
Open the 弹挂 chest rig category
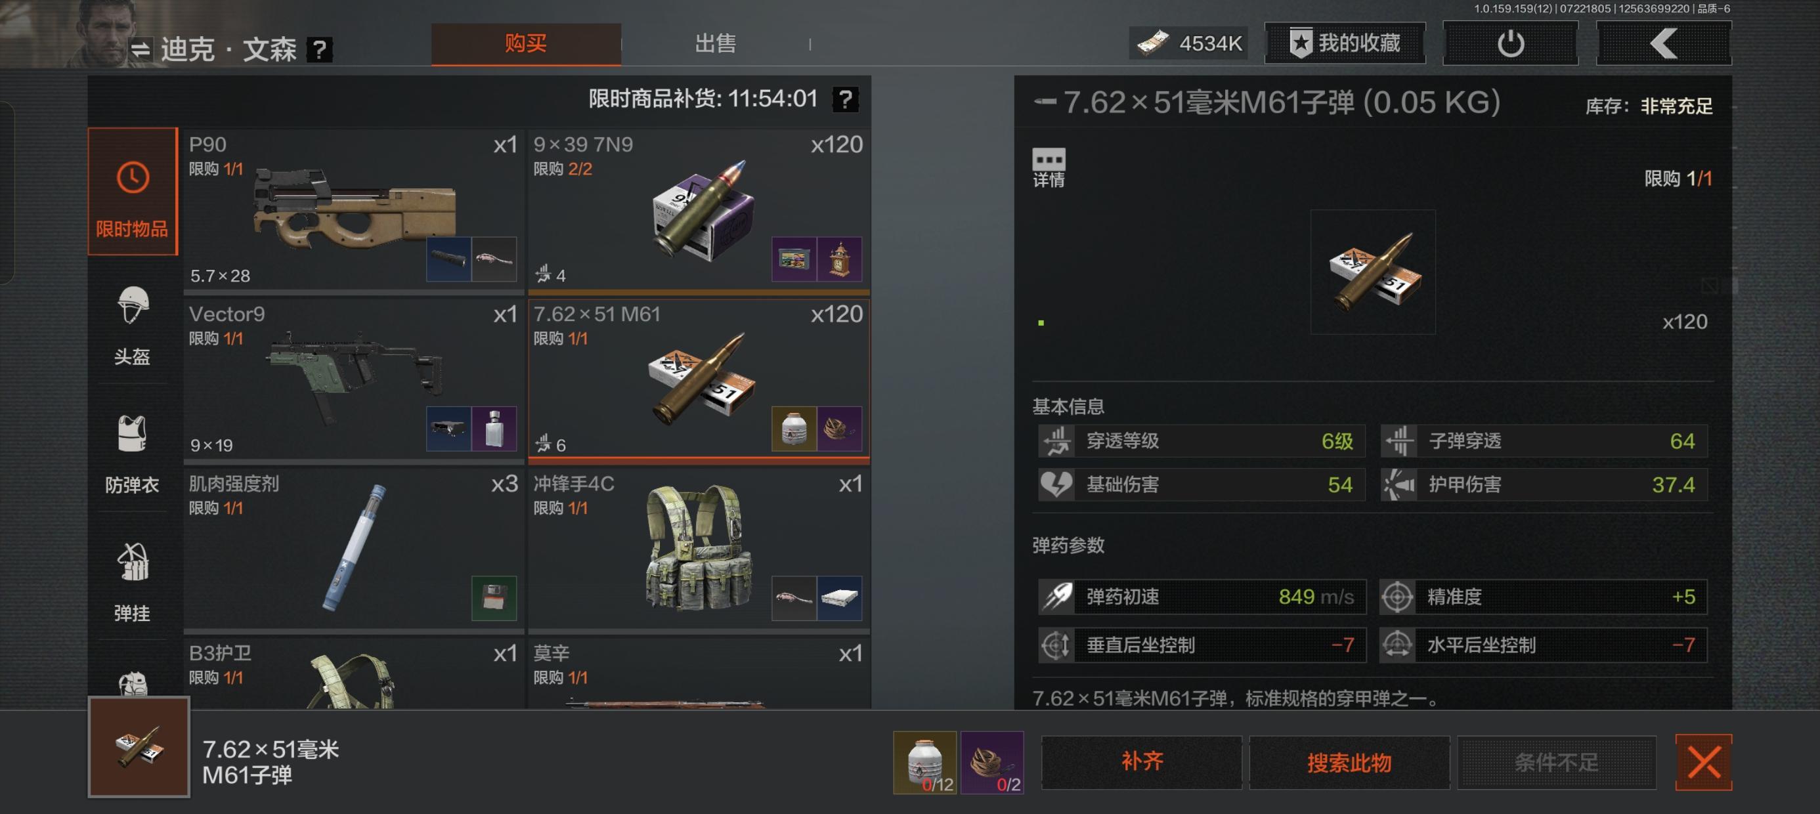coord(132,582)
